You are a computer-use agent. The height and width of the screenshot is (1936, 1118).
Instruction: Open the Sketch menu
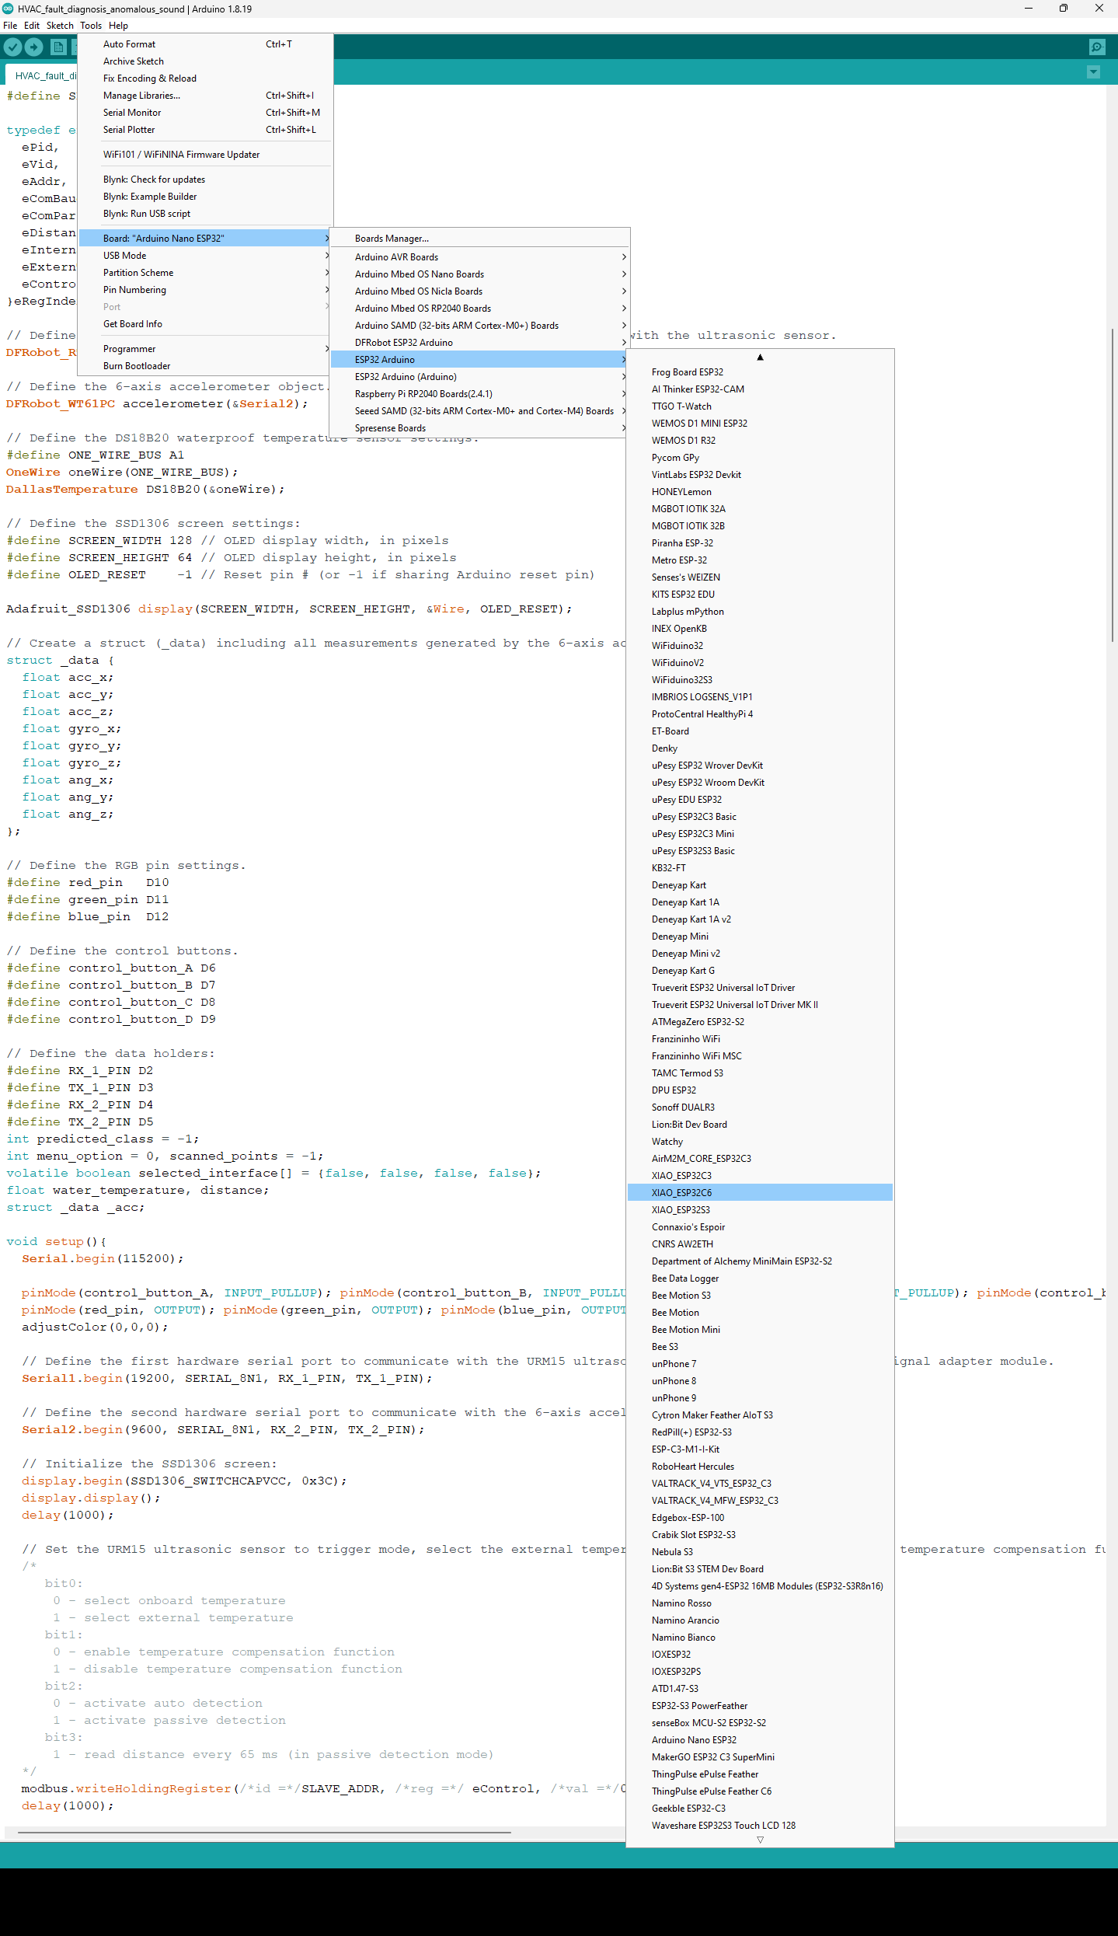point(60,26)
